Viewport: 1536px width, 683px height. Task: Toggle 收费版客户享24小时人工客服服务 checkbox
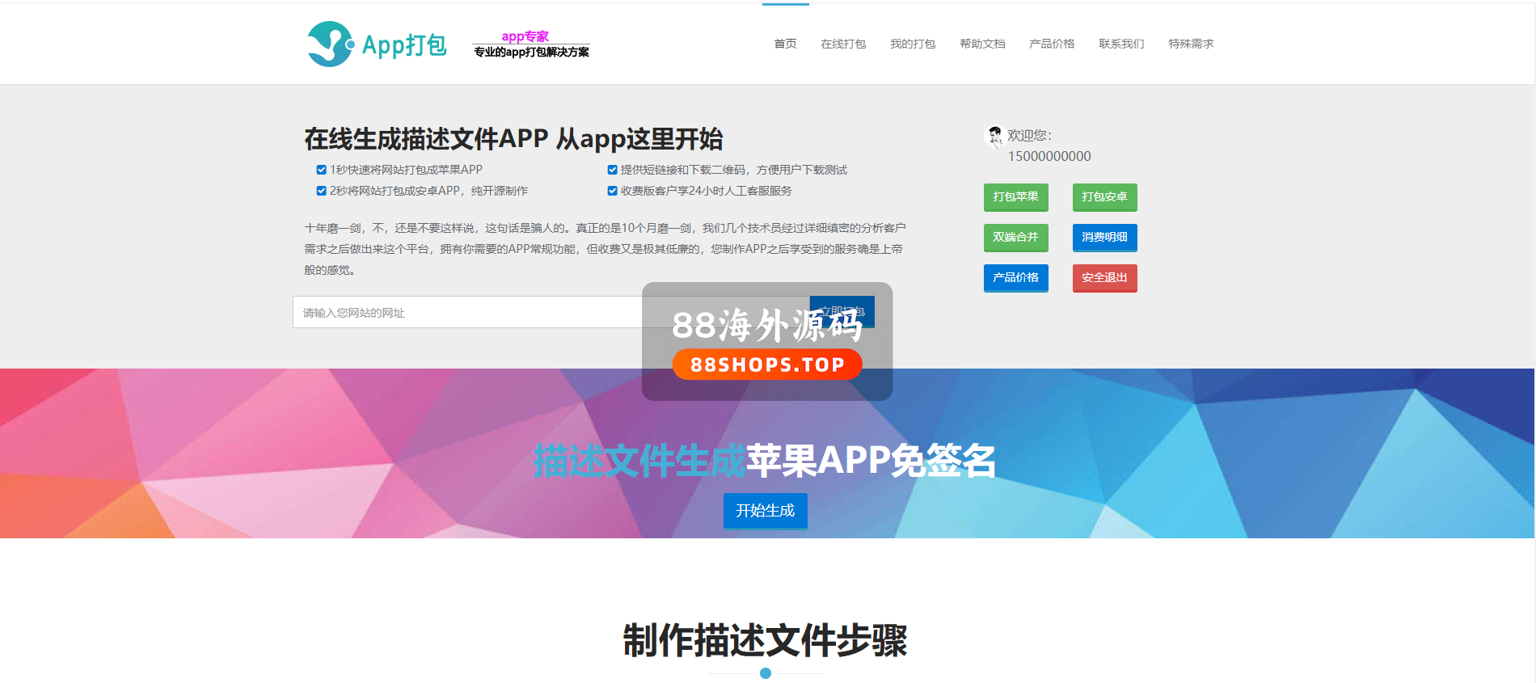pos(612,191)
